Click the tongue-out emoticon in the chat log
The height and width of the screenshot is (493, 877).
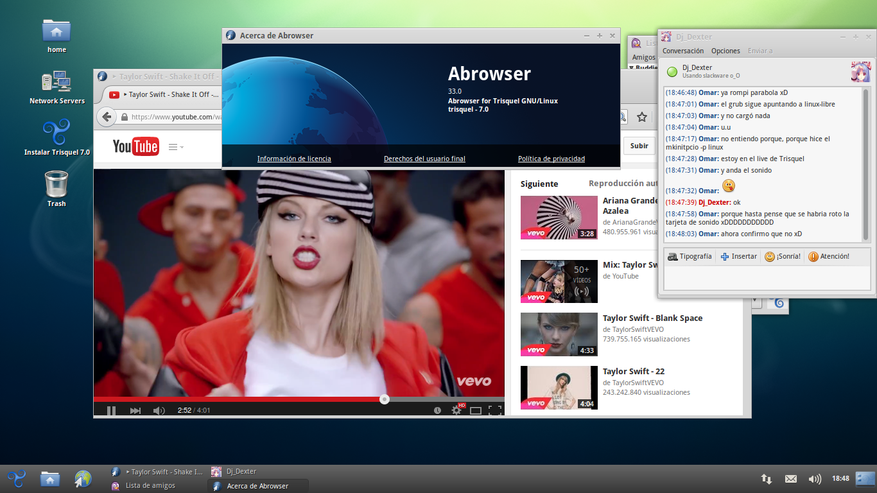click(x=729, y=186)
